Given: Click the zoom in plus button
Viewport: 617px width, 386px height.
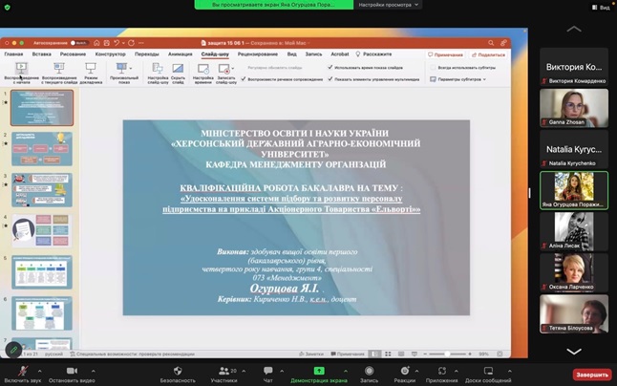Looking at the screenshot, I should coord(470,354).
